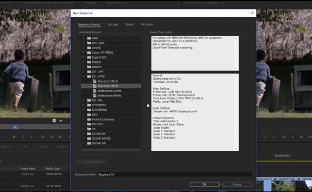
Task: Click the Sequence Name input field
Action: coord(175,175)
